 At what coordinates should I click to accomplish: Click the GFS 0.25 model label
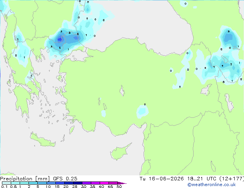pos(65,179)
